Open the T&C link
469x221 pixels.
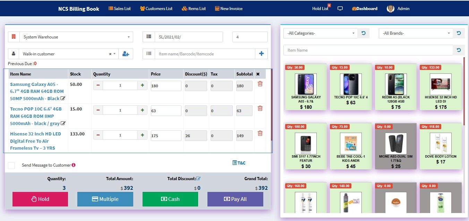pyautogui.click(x=239, y=162)
